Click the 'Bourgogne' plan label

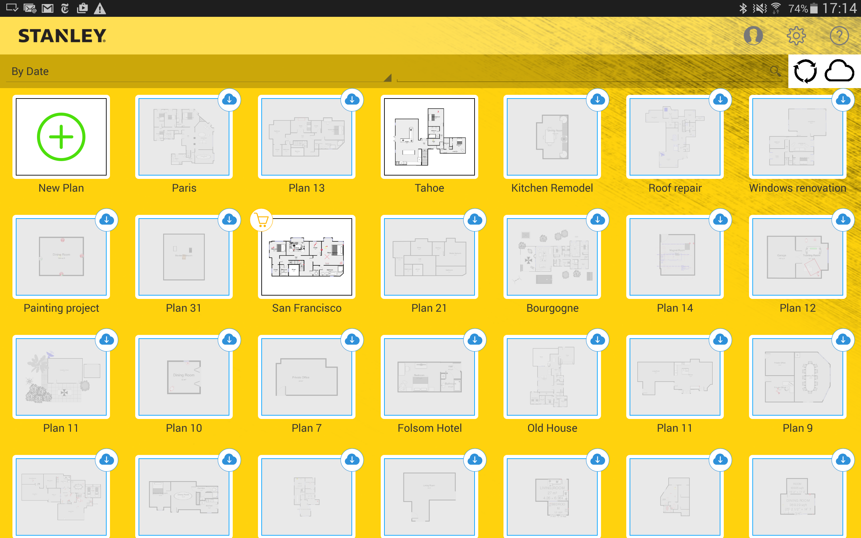552,308
